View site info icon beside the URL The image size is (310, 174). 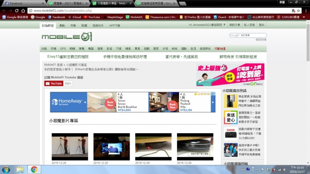coord(31,11)
